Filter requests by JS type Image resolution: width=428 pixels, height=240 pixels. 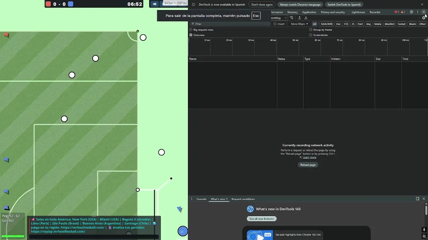tap(353, 24)
